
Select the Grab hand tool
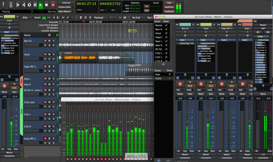pos(44,17)
